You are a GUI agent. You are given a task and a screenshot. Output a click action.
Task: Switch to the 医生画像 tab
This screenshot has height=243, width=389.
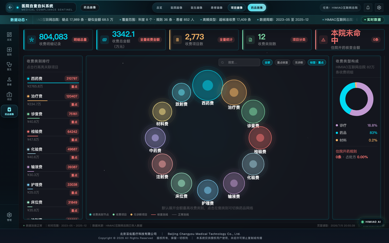(197, 8)
